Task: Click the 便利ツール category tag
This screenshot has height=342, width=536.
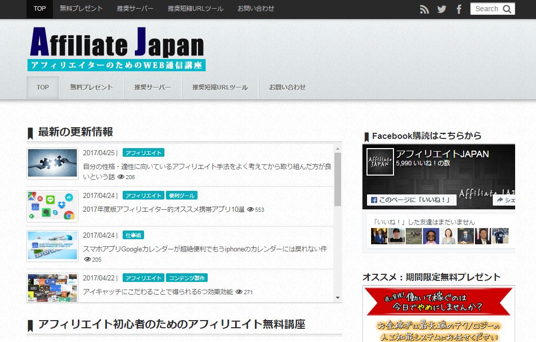Action: click(181, 195)
